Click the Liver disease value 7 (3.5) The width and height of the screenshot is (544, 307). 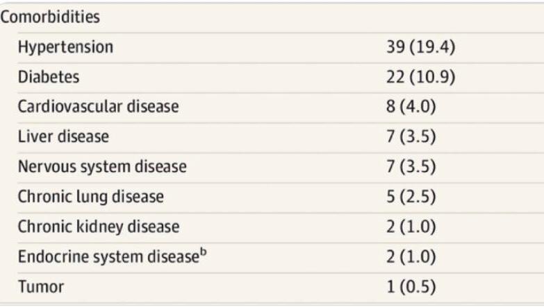tap(411, 137)
